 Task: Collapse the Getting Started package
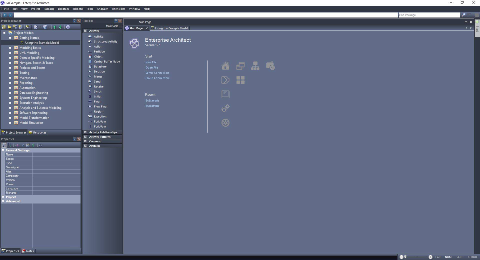pyautogui.click(x=10, y=38)
